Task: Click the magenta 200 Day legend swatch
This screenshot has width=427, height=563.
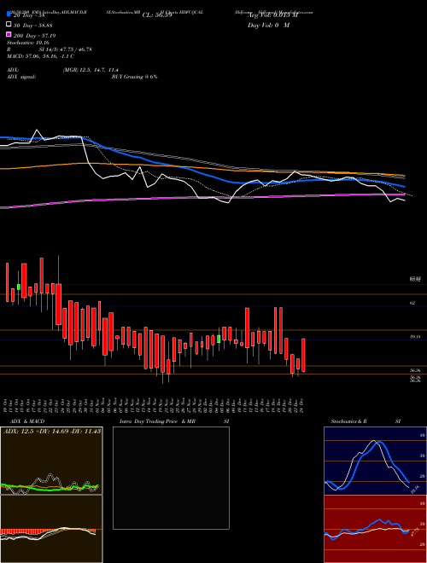Action: pos(9,35)
